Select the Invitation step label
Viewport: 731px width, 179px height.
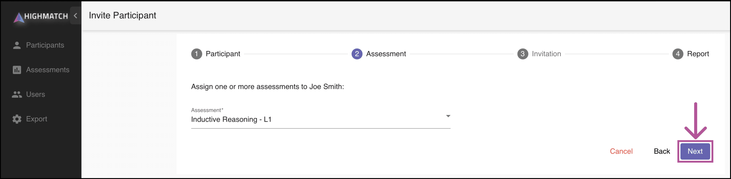point(546,54)
